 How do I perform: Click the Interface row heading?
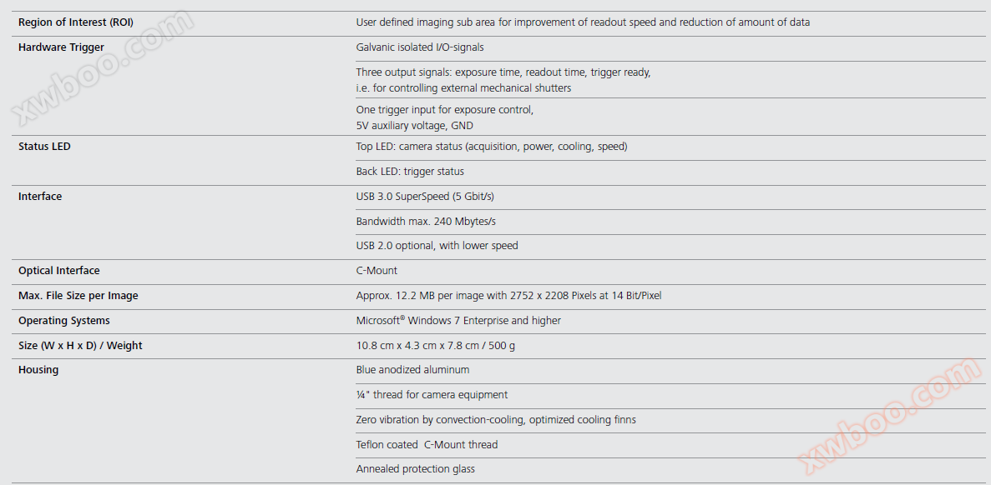coord(40,197)
